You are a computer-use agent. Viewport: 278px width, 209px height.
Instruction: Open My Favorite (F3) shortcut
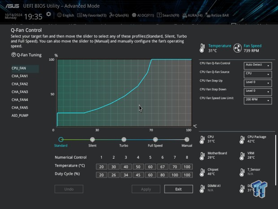79,15
